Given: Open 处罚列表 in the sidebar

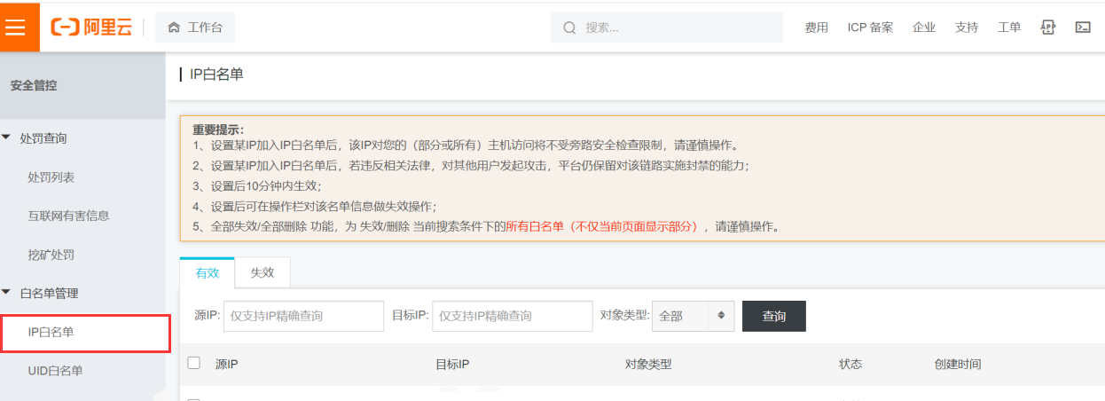Looking at the screenshot, I should coord(51,177).
